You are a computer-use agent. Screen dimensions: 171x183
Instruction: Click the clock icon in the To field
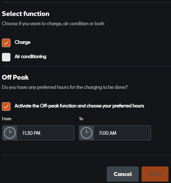click(86, 133)
